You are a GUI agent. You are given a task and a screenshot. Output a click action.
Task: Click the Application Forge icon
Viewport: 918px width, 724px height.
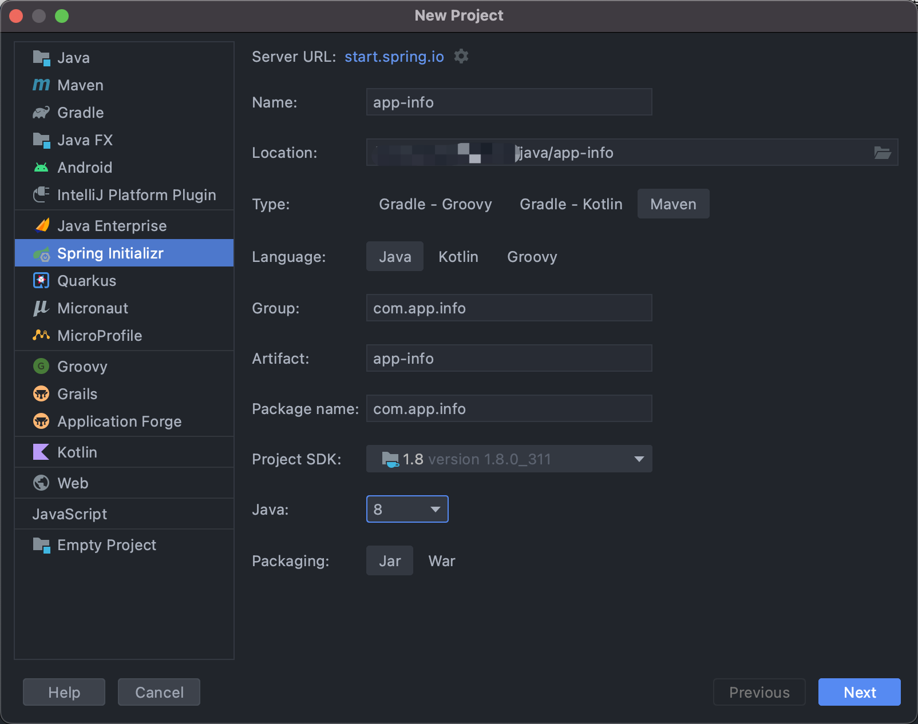tap(41, 421)
